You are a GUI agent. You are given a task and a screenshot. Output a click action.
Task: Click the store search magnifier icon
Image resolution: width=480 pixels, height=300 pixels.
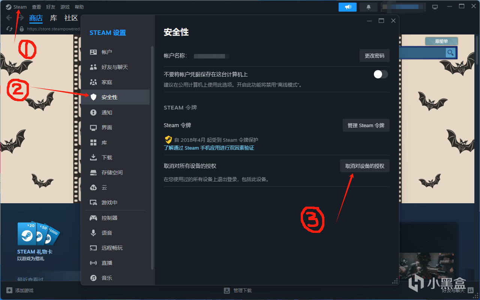(450, 52)
